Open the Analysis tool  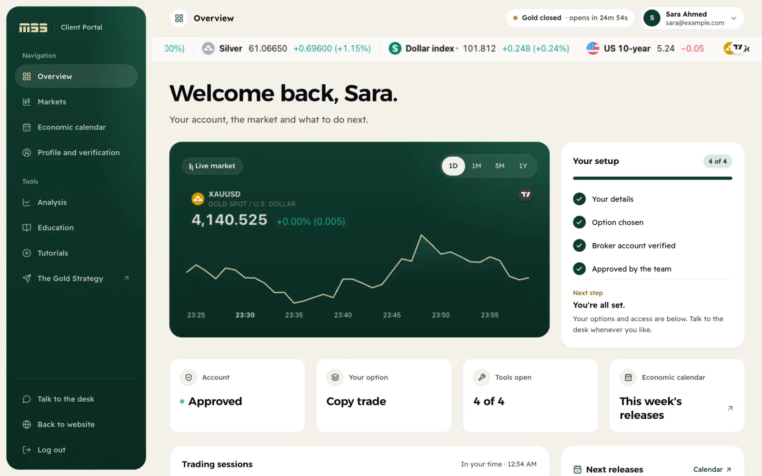tap(76, 202)
